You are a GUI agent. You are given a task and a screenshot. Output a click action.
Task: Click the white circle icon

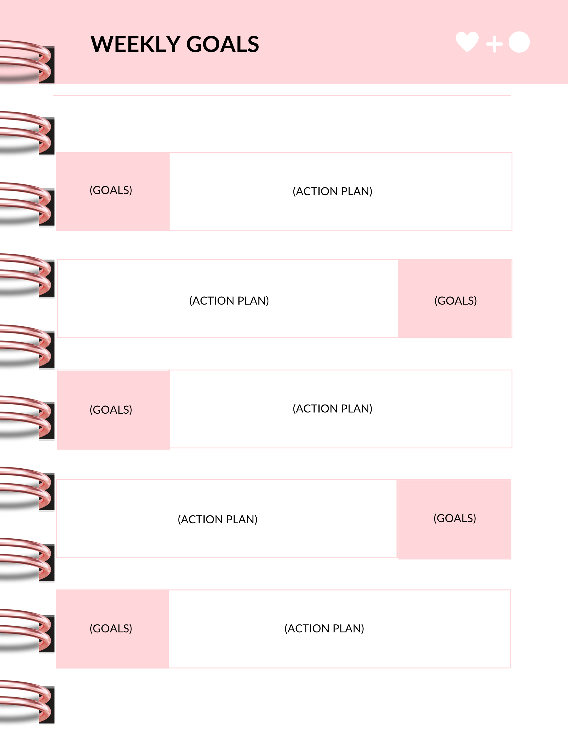pos(519,42)
